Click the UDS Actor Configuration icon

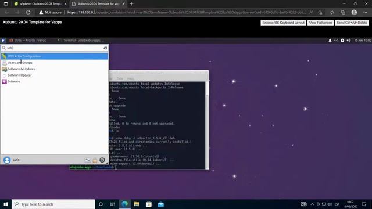coord(4,56)
